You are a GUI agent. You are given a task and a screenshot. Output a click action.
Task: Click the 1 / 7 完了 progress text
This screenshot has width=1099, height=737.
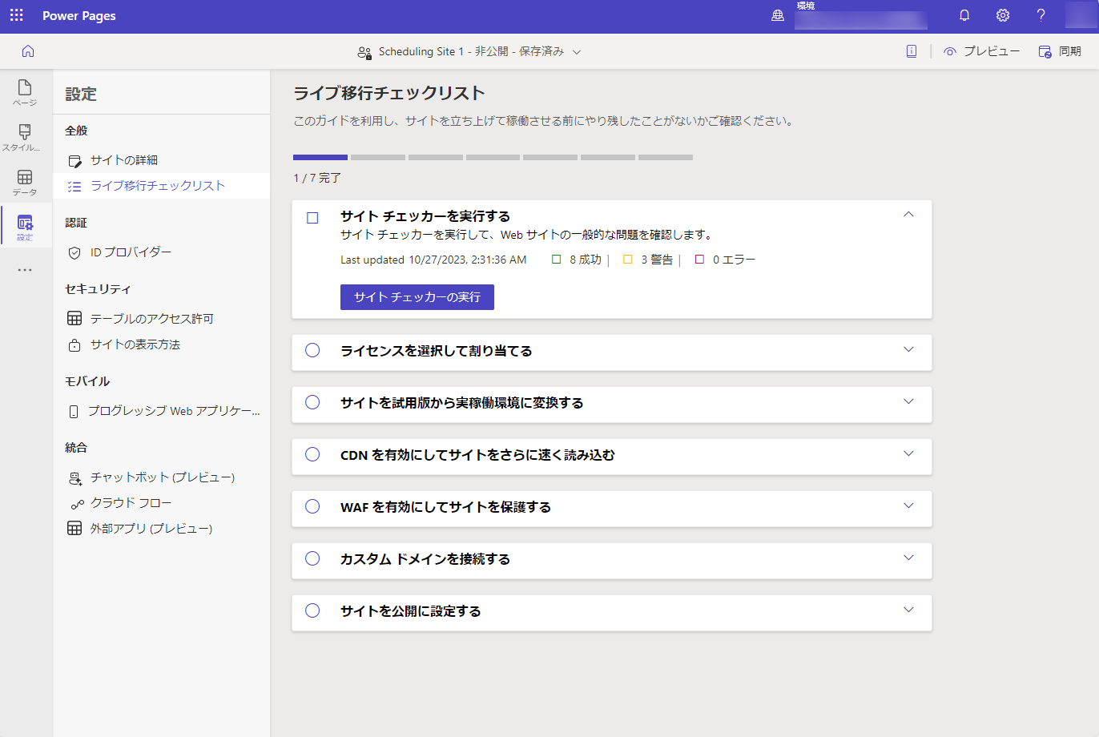(x=317, y=178)
